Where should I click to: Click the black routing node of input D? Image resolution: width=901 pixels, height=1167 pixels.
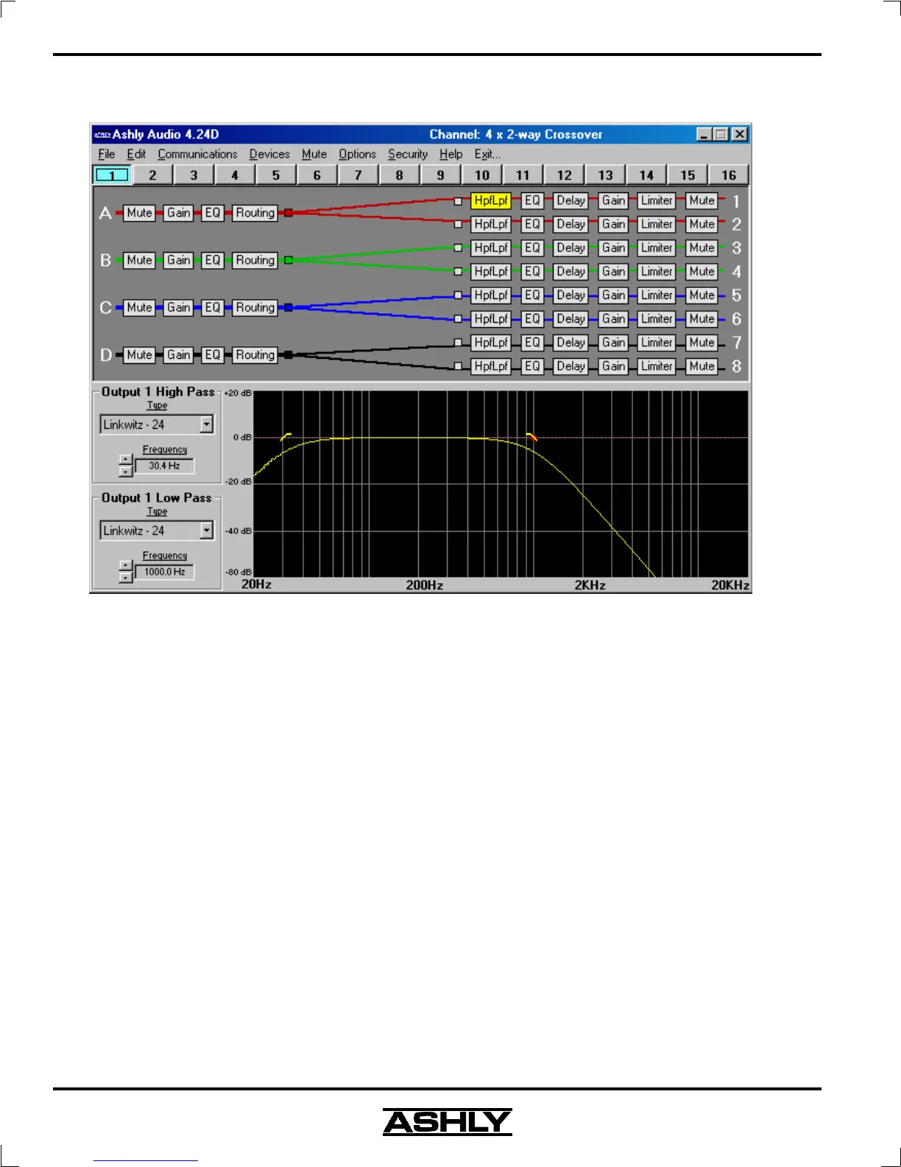(x=289, y=354)
